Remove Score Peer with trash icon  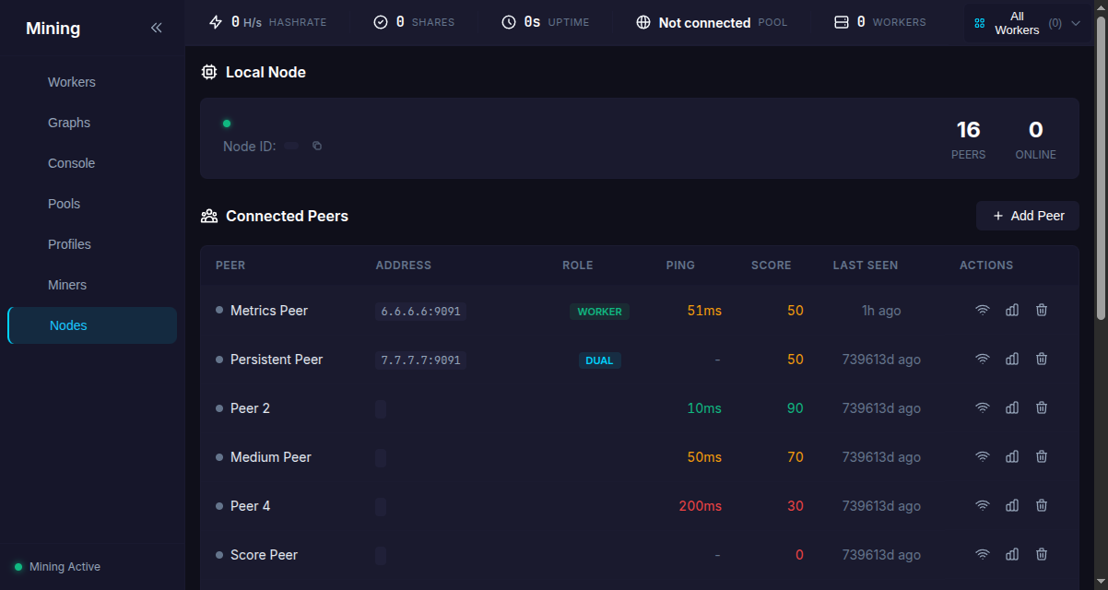[x=1042, y=555]
